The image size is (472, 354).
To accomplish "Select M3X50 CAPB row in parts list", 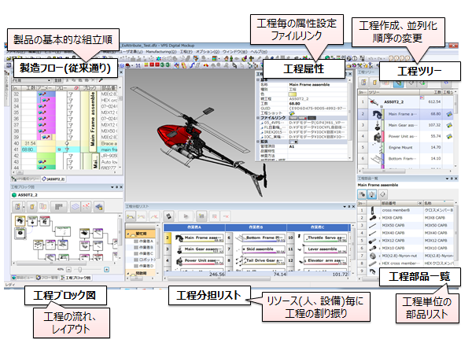I will click(407, 226).
